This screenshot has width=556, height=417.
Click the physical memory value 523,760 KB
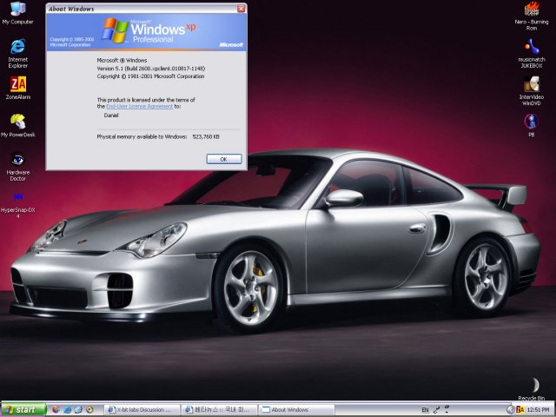click(206, 136)
